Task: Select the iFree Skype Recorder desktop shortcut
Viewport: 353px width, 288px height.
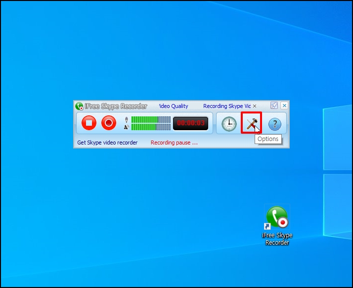Action: pyautogui.click(x=277, y=225)
